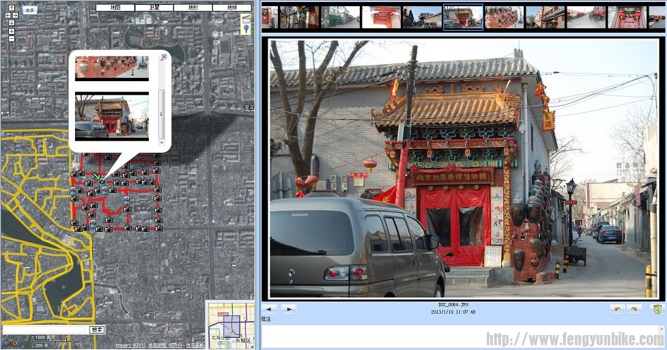This screenshot has height=350, width=667.
Task: Pan the map right with arrow
Action: 16,14
